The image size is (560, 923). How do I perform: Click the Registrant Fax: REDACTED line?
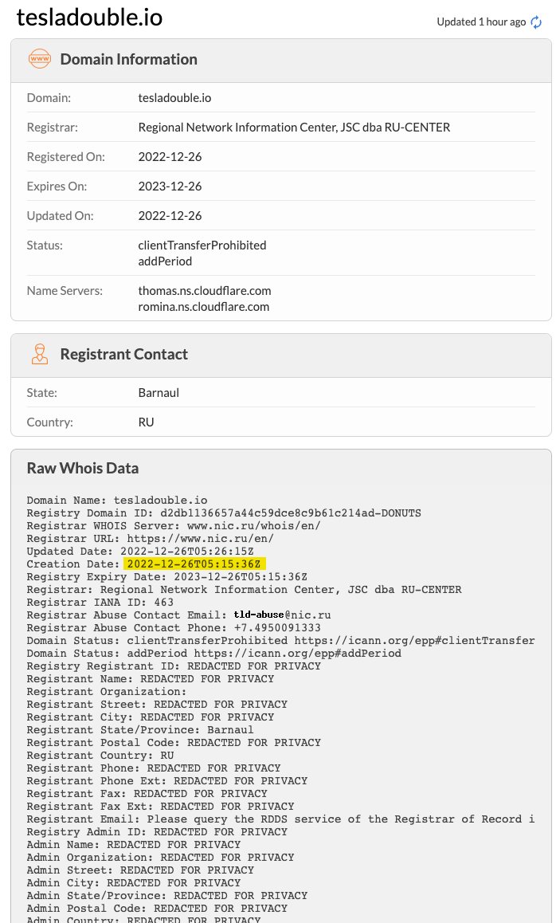[147, 794]
